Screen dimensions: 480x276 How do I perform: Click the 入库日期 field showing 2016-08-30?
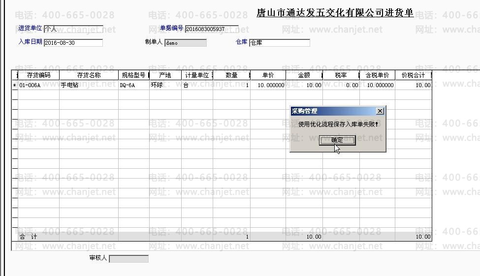coord(73,43)
